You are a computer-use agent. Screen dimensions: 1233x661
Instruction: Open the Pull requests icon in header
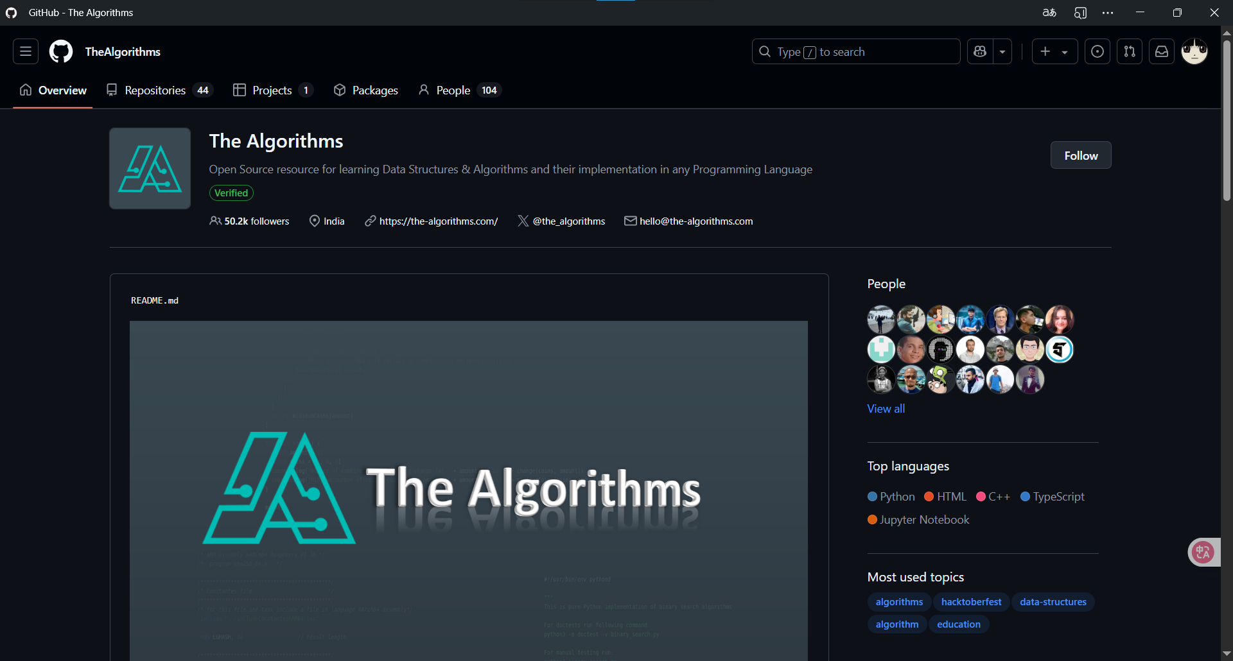pyautogui.click(x=1130, y=51)
